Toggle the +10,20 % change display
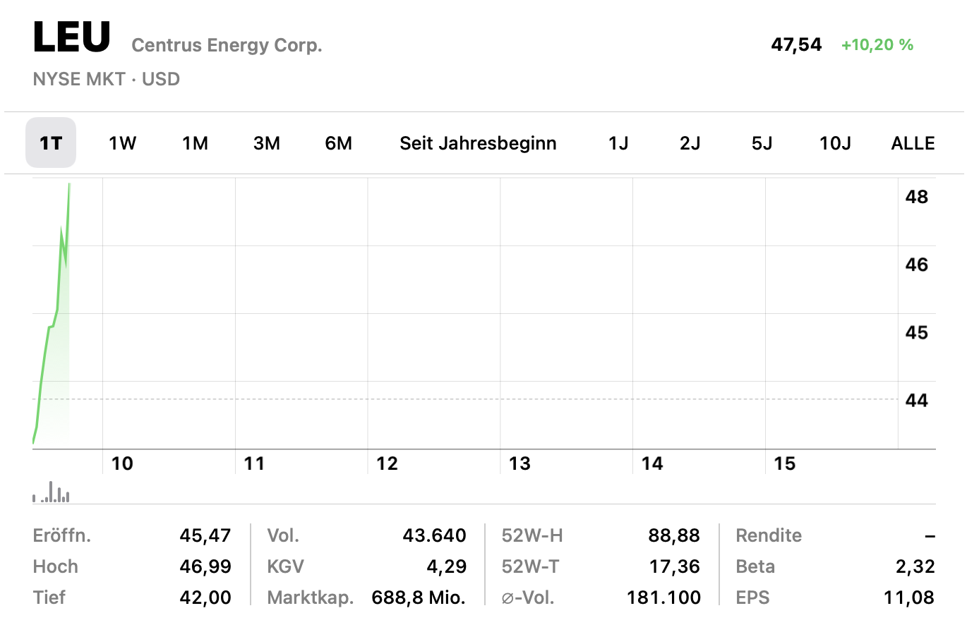This screenshot has width=967, height=625. click(x=877, y=45)
